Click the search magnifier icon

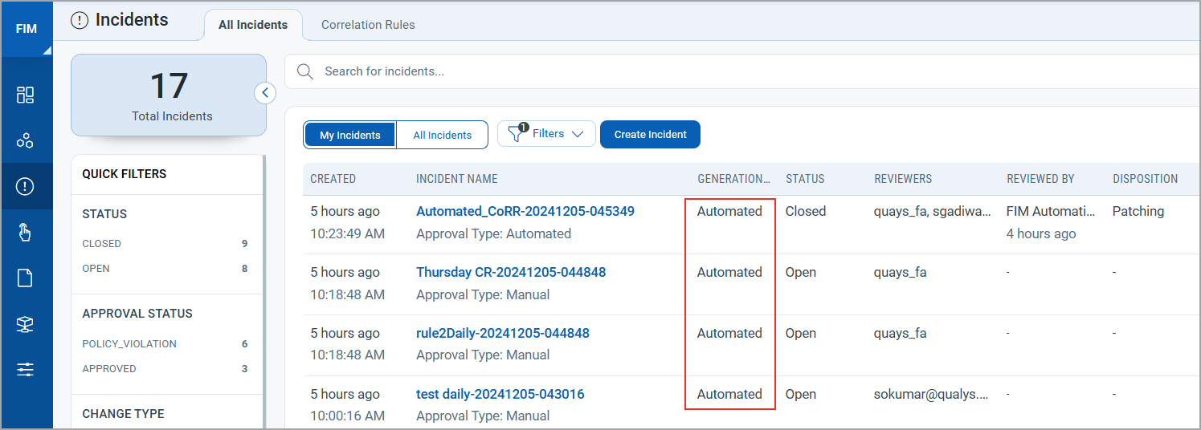(x=305, y=71)
